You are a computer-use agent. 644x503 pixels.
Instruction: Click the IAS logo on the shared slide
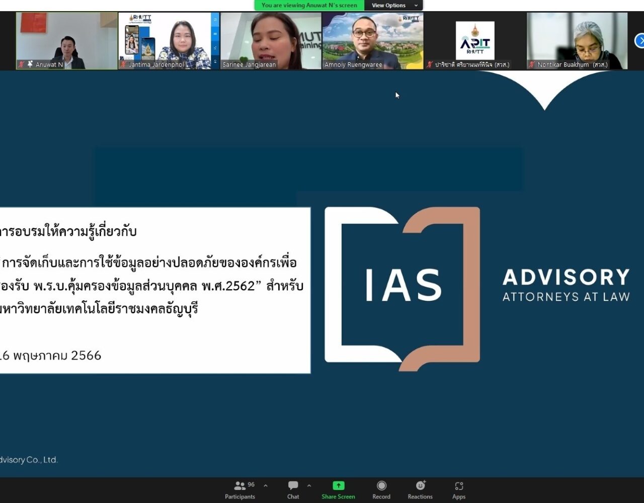click(402, 289)
